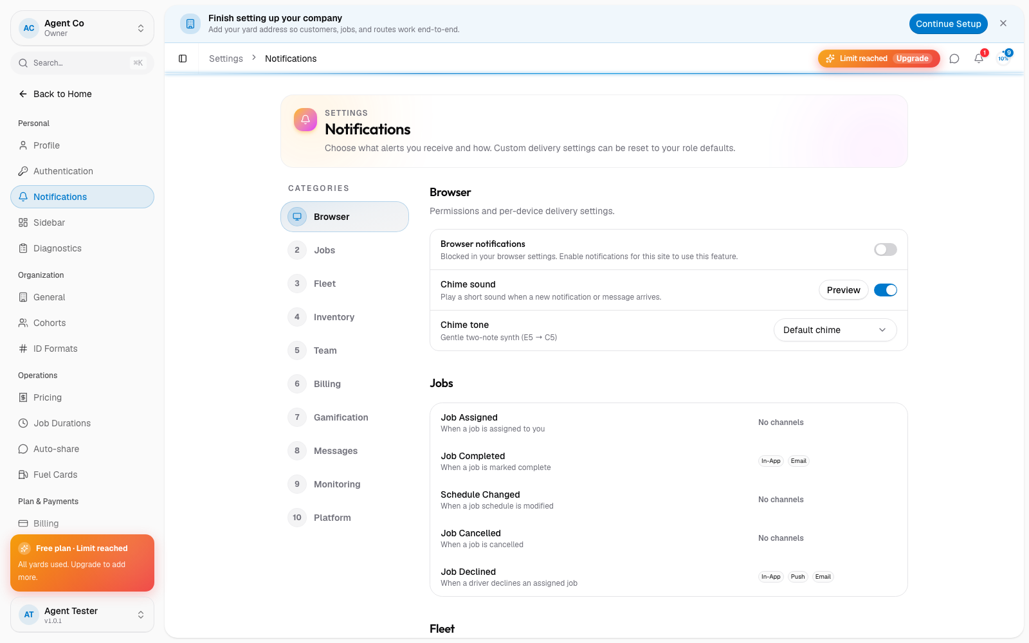The height and width of the screenshot is (643, 1029).
Task: Click the setup progress ring icon
Action: (x=1003, y=59)
